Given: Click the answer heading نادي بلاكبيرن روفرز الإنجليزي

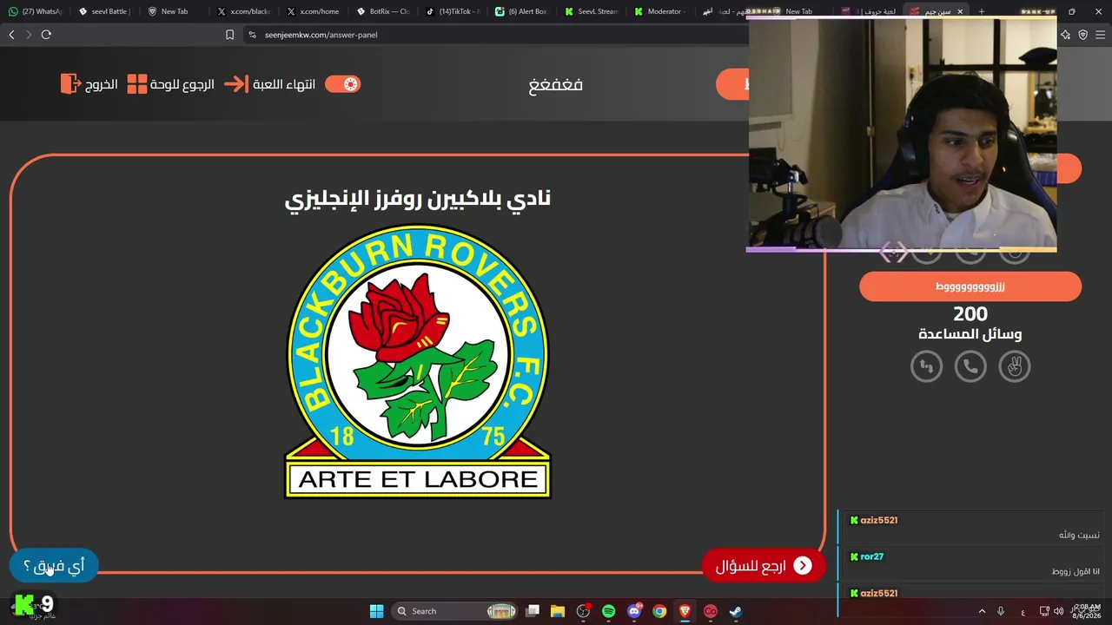Looking at the screenshot, I should 418,199.
